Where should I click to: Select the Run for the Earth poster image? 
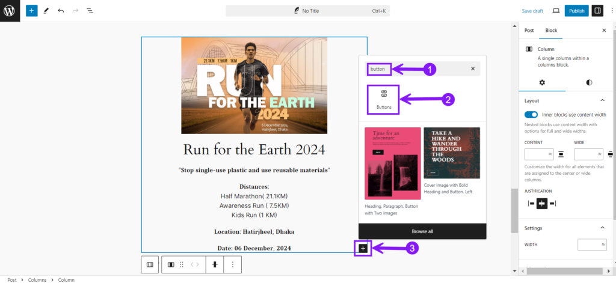254,85
